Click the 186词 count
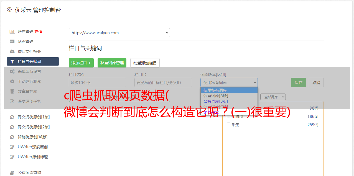 [313, 117]
